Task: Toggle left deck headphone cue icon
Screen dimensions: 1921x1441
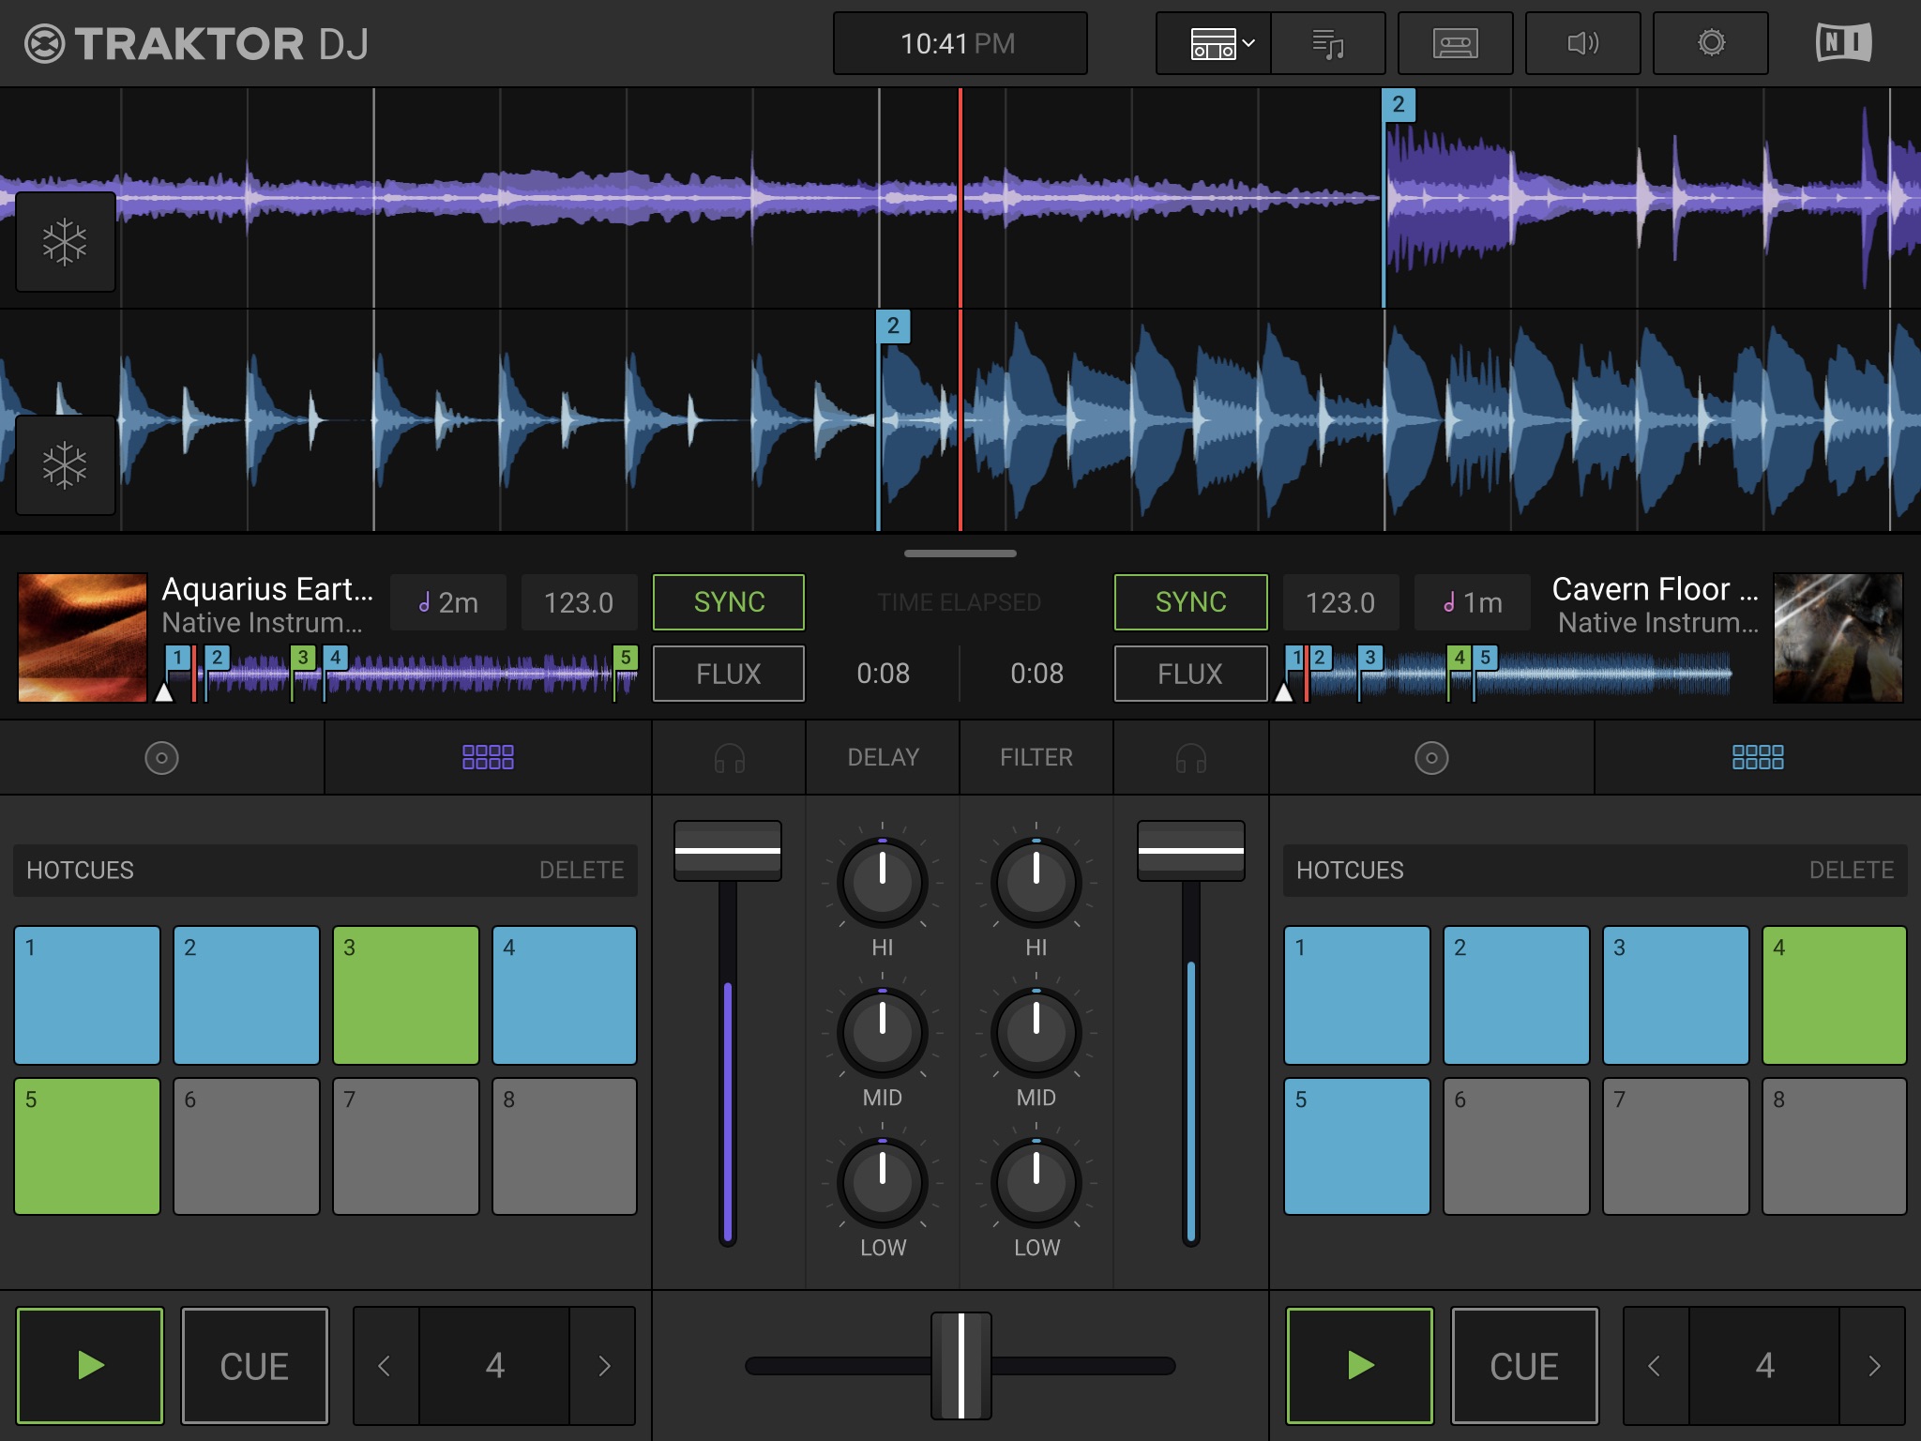Action: (729, 758)
